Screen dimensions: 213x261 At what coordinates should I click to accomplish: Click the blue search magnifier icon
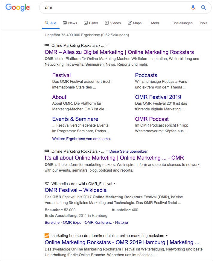(204, 8)
